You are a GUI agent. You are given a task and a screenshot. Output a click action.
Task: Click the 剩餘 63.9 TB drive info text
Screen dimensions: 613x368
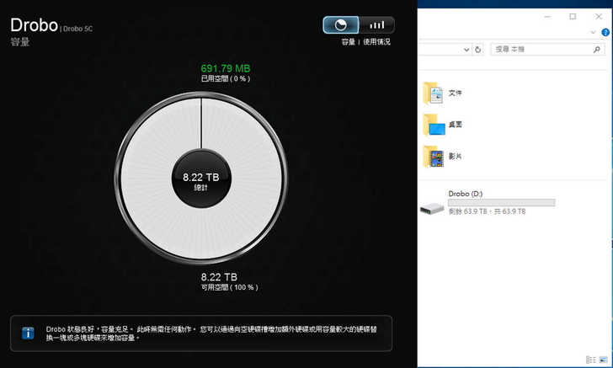point(487,211)
